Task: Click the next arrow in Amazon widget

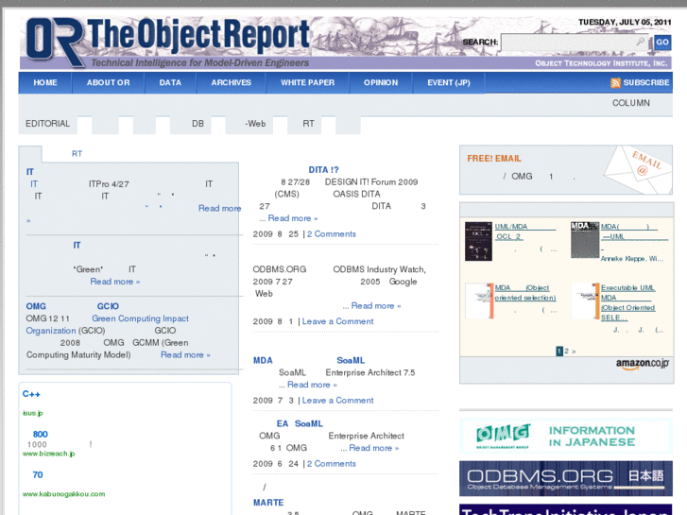Action: (x=574, y=352)
